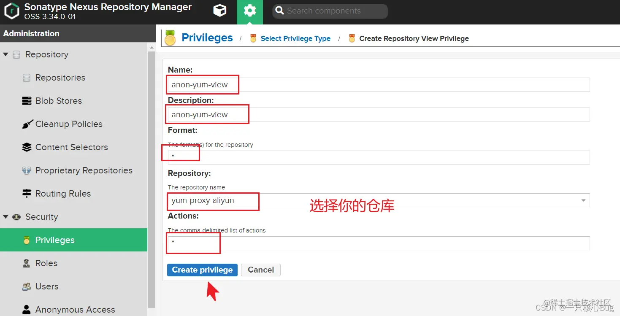
Task: Click the Roles person icon
Action: click(27, 263)
